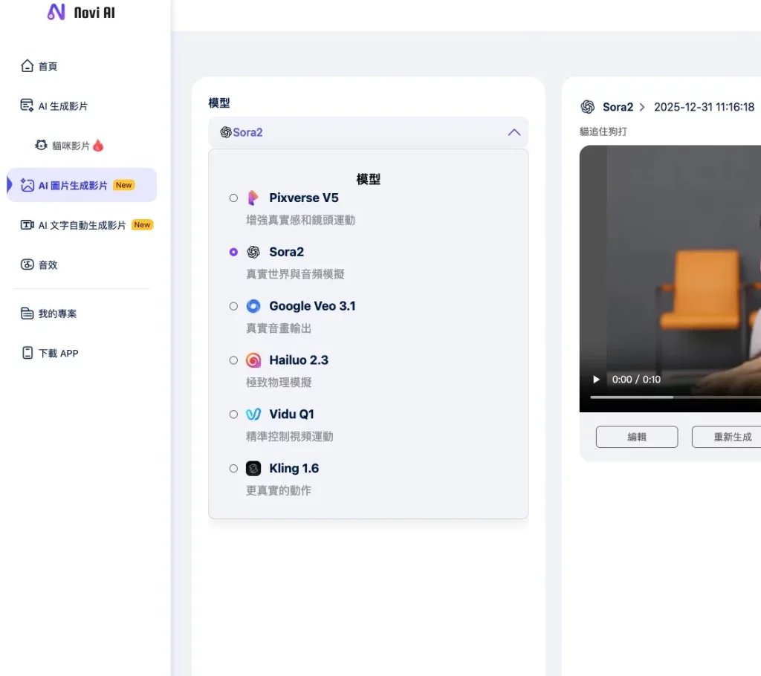Open the AI 生成影片 menu item
The width and height of the screenshot is (761, 676).
pos(63,106)
